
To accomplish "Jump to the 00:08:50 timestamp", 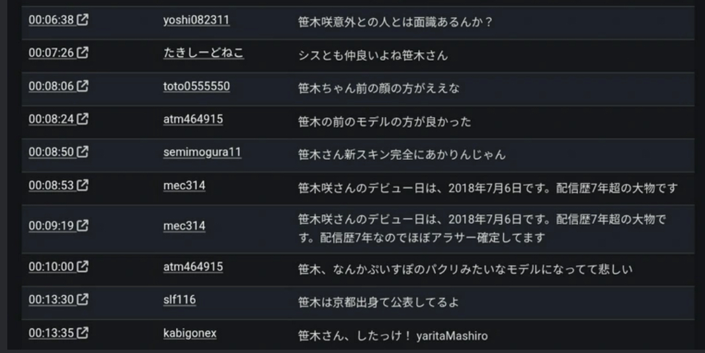I will tap(51, 153).
